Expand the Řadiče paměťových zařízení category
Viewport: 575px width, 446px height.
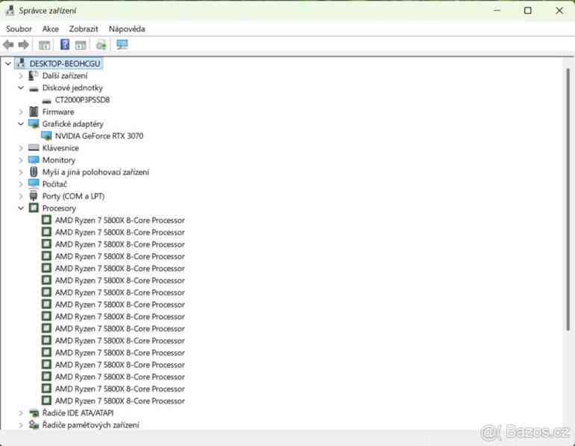point(21,425)
